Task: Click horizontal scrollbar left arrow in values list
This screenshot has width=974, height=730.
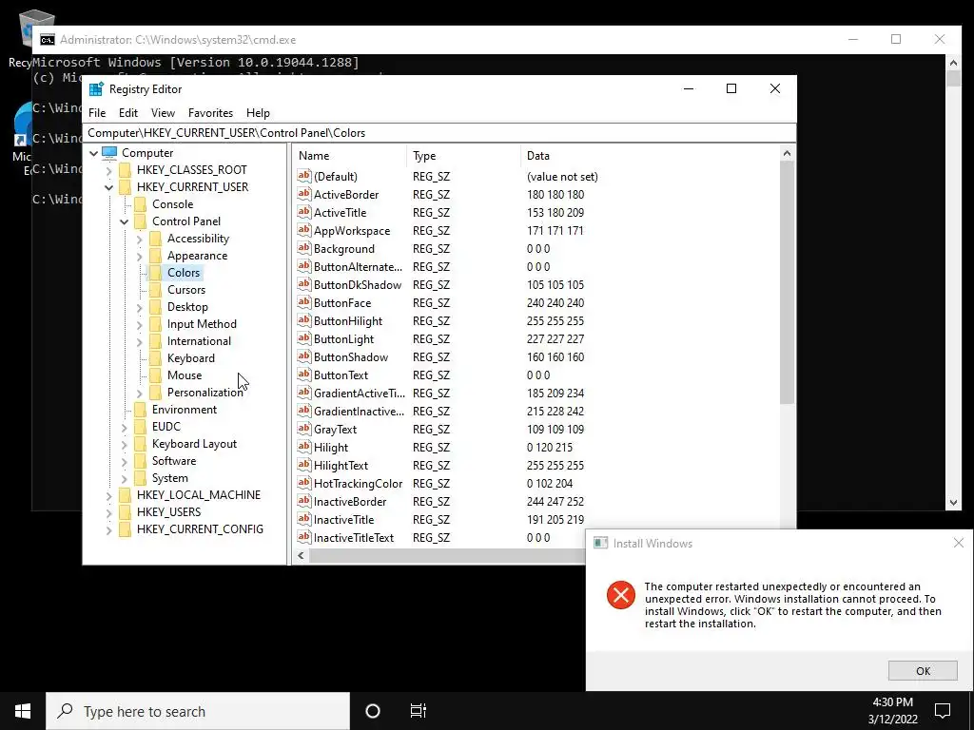Action: tap(301, 555)
